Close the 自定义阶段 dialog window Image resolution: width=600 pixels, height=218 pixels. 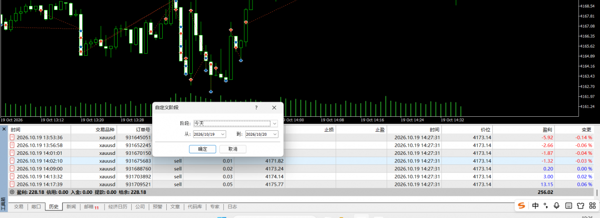coord(274,108)
